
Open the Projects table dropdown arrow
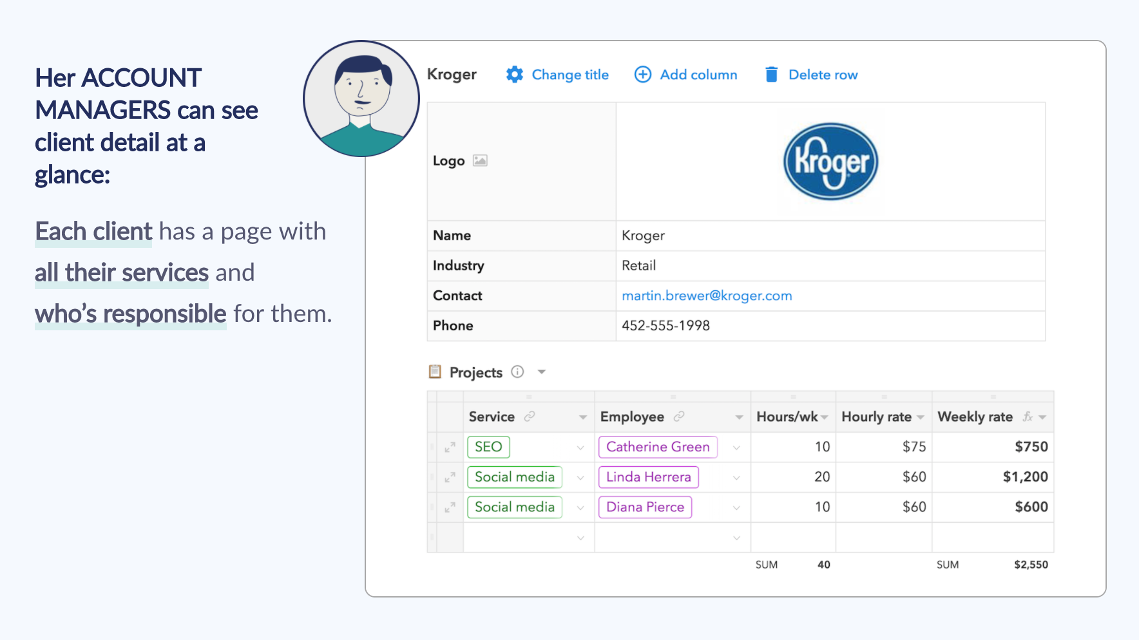pyautogui.click(x=542, y=372)
